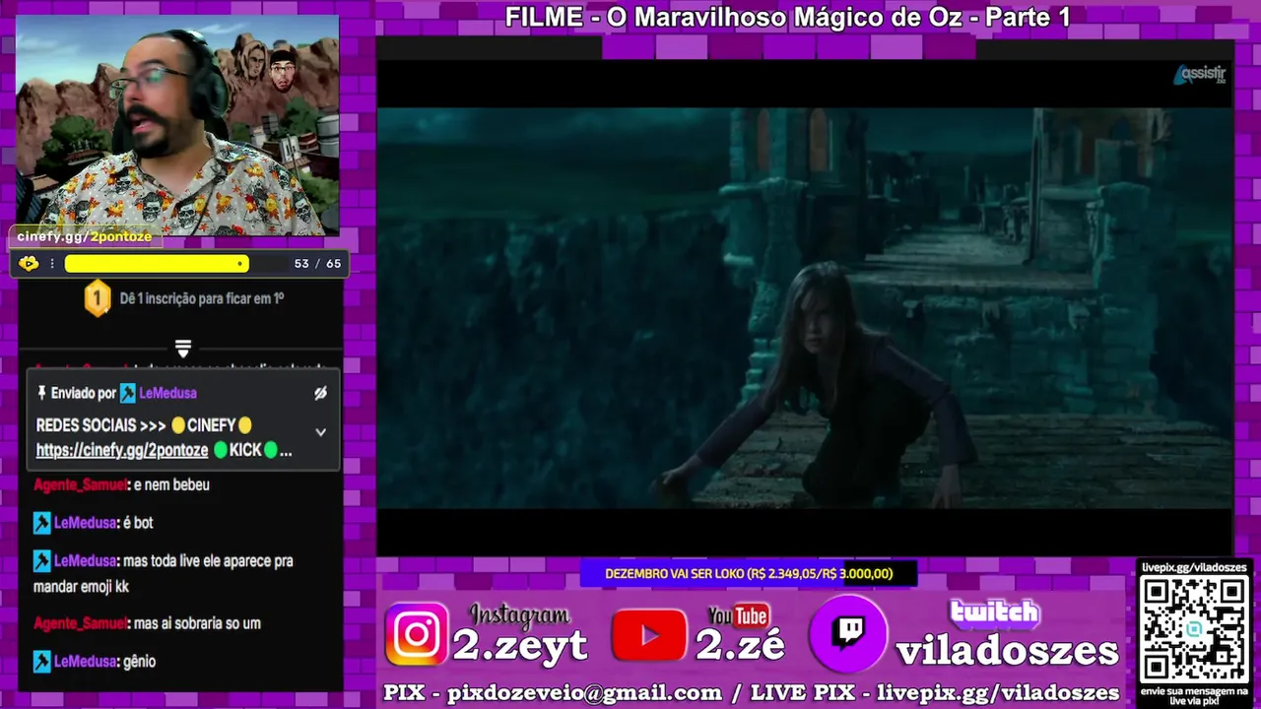Click the 53 / 65 goal counter
This screenshot has height=709, width=1261.
[317, 263]
